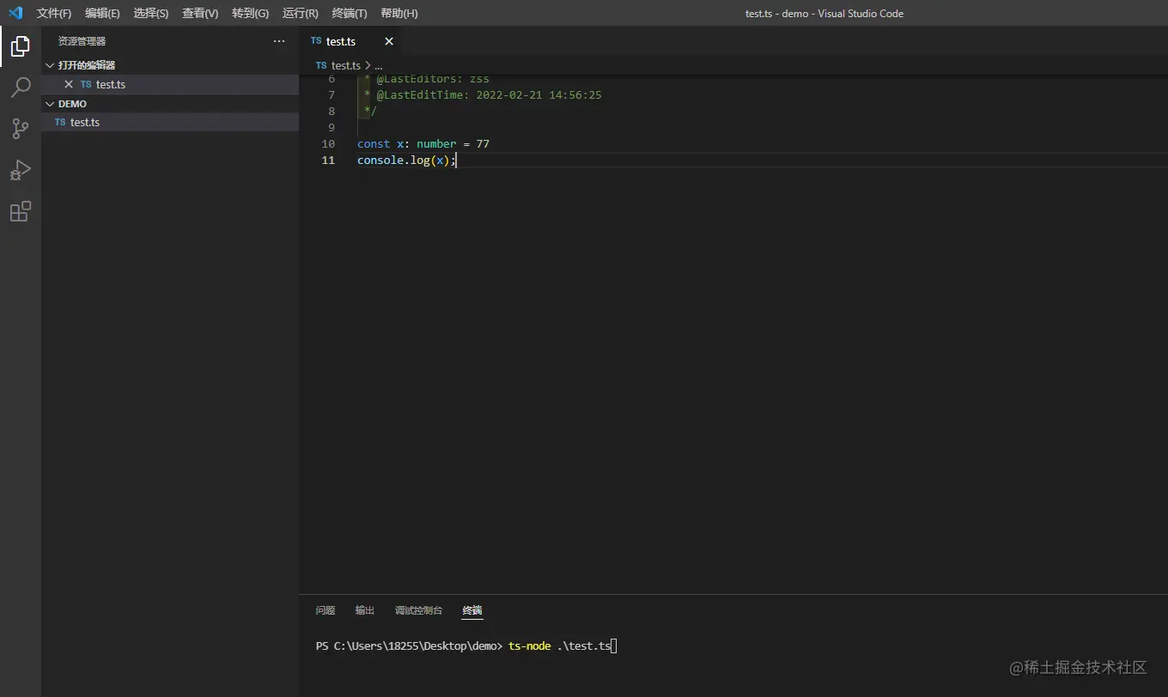Open the 转到(G) menu
The width and height of the screenshot is (1168, 697).
[x=250, y=13]
